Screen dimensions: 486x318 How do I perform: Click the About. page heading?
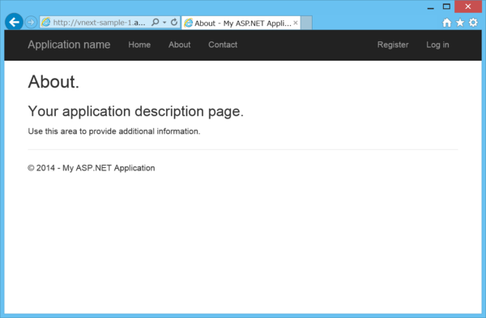tap(53, 82)
